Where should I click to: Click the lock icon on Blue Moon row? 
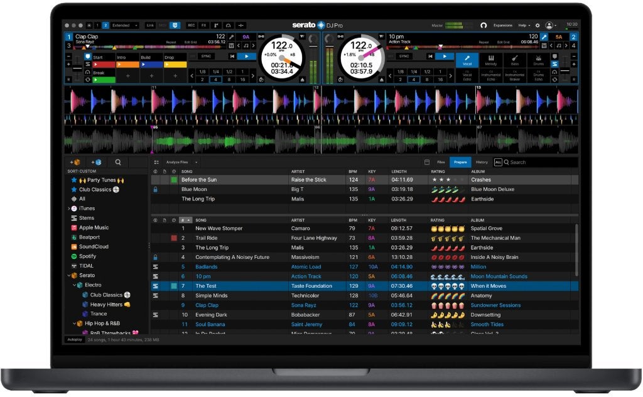pyautogui.click(x=156, y=190)
